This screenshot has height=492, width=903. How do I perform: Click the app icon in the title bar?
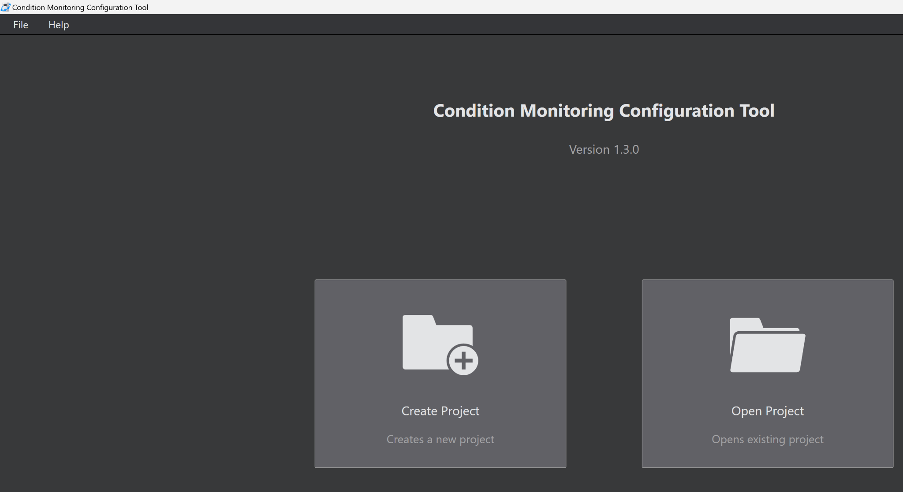5,7
